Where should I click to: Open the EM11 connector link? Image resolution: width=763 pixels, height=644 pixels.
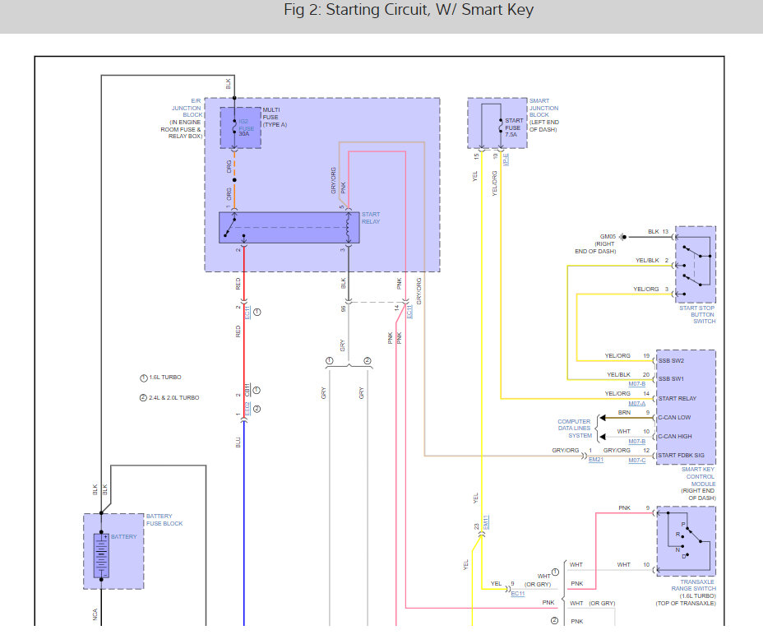[486, 522]
